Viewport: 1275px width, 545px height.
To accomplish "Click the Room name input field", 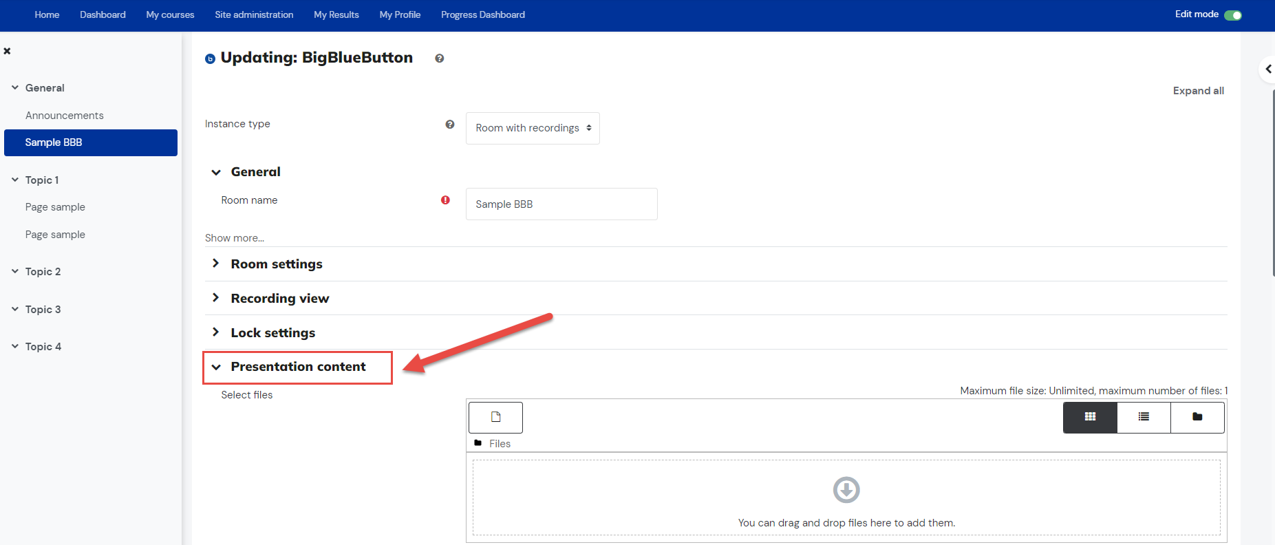I will (x=561, y=204).
